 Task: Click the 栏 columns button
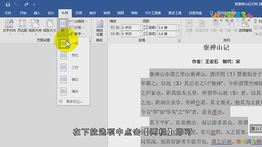63,27
